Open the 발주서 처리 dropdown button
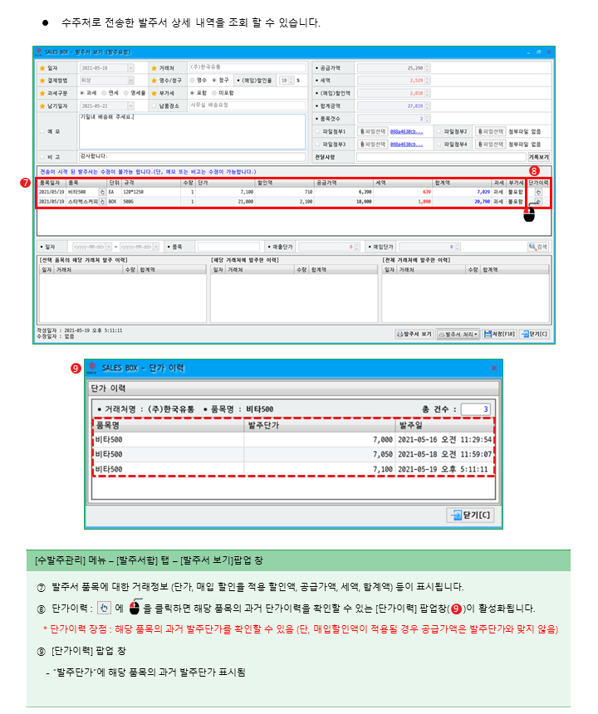Image resolution: width=598 pixels, height=714 pixels. [458, 335]
